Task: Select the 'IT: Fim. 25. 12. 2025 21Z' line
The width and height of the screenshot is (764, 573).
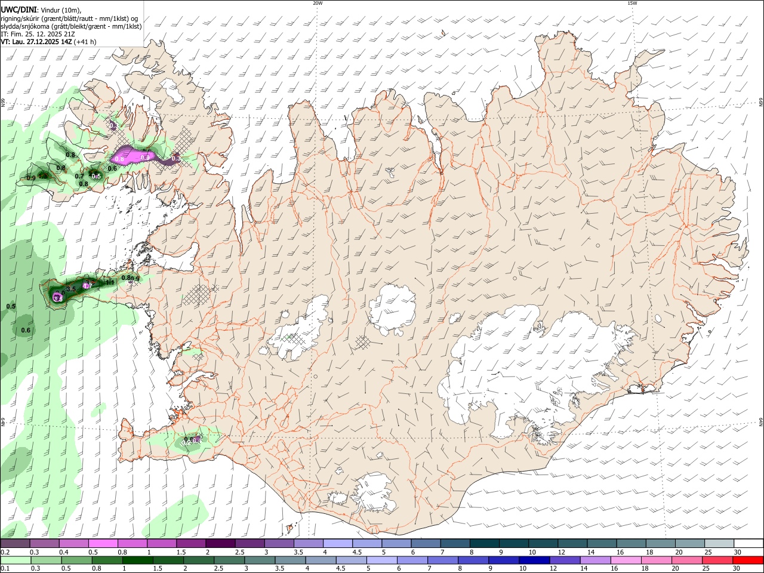Action: tap(37, 34)
